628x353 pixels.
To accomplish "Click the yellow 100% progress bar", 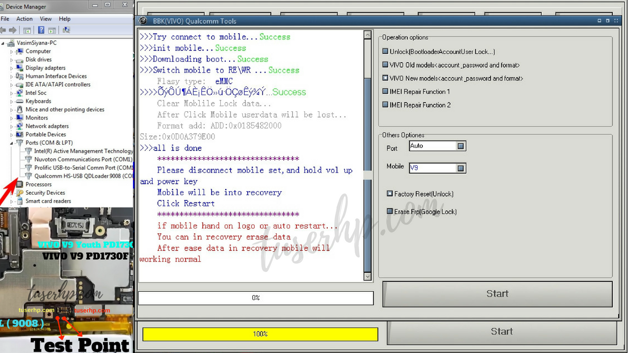I will (x=260, y=334).
